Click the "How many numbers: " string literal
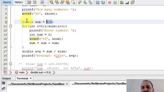The height and width of the screenshot is (92, 164). click(54, 9)
